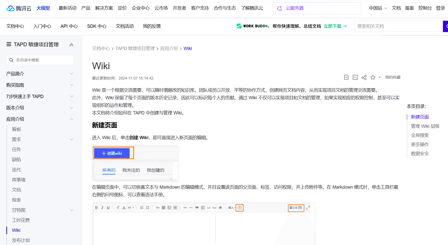Switch to the 文档活动 tab
The height and width of the screenshot is (245, 448).
[x=125, y=26]
